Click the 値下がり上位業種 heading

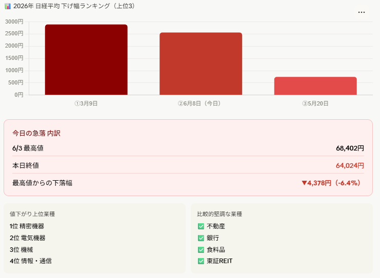pyautogui.click(x=32, y=214)
